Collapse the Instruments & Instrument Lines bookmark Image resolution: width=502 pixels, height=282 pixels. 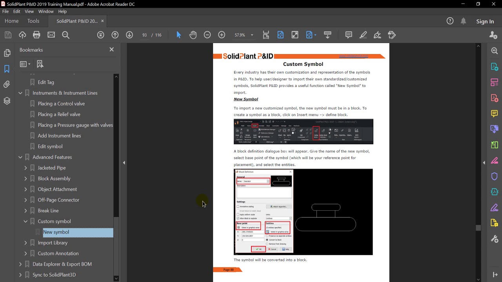(20, 93)
